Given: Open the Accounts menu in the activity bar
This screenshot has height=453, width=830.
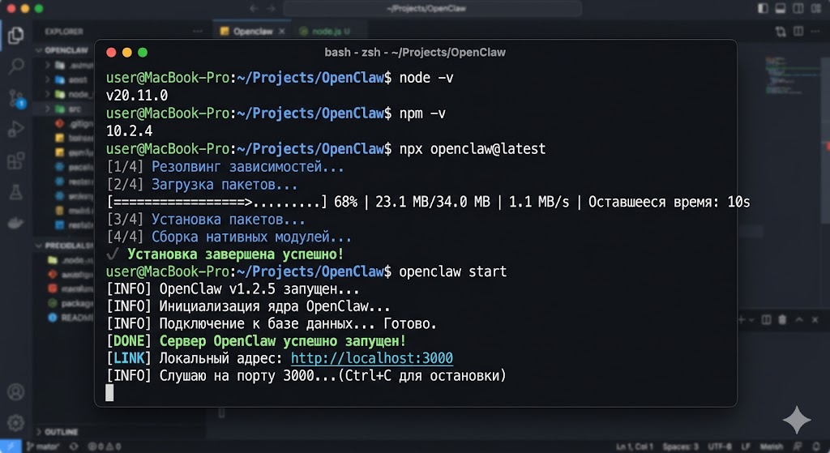Looking at the screenshot, I should coord(16,392).
